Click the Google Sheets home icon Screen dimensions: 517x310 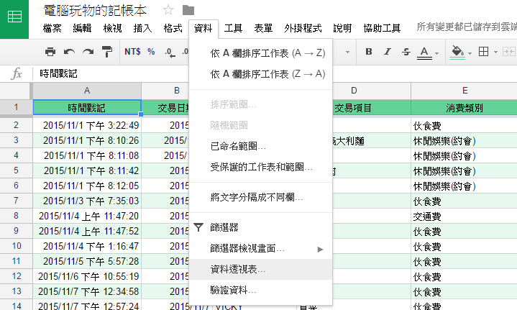pos(14,17)
